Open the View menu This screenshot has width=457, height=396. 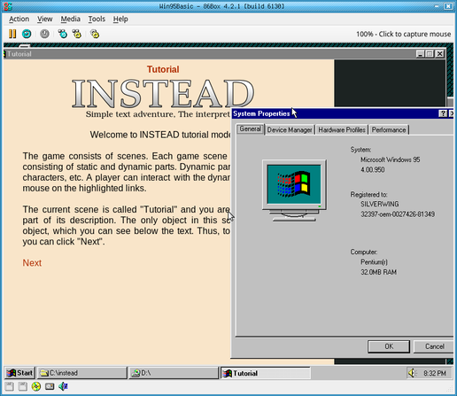[44, 19]
